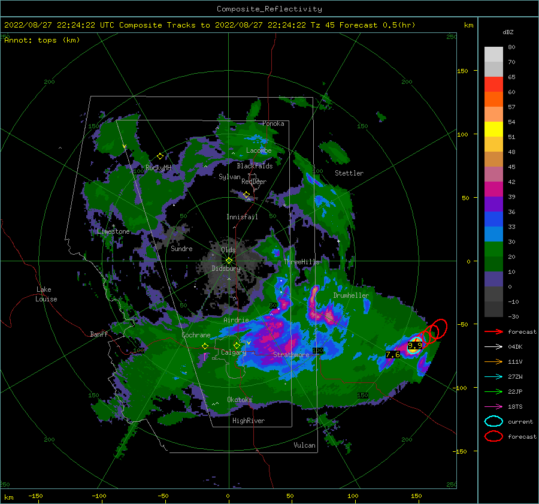Click the Sylvan label

[229, 177]
